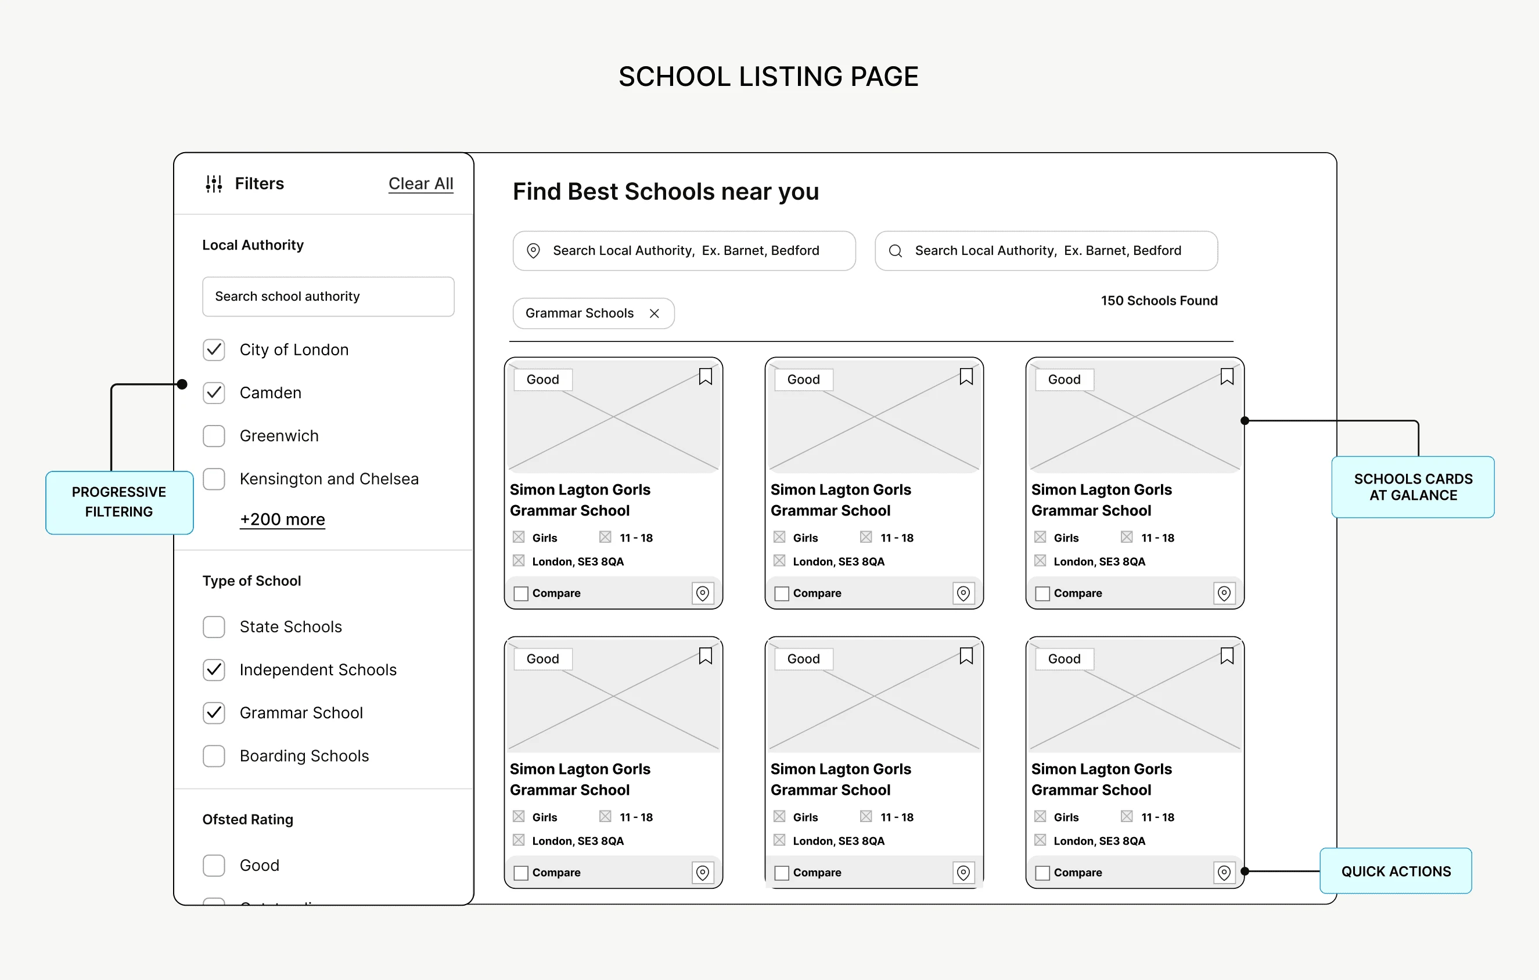This screenshot has height=980, width=1539.
Task: Check the Greenwich checkbox
Action: pyautogui.click(x=214, y=435)
